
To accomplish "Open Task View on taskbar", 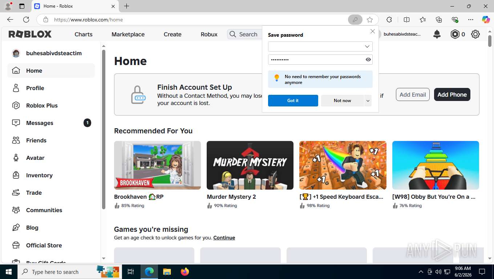I will 131,272.
